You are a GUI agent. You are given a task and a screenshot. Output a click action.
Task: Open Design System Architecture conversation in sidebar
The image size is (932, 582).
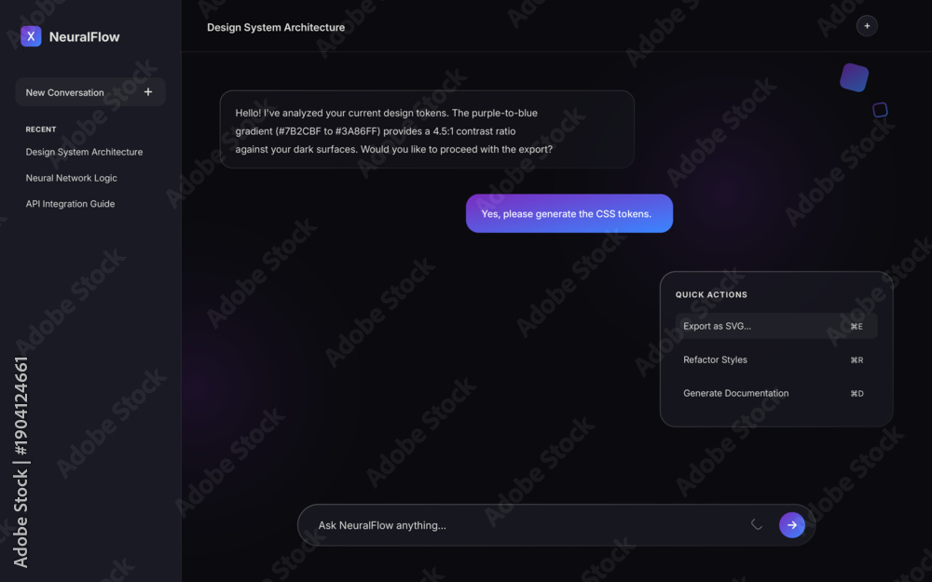(85, 152)
